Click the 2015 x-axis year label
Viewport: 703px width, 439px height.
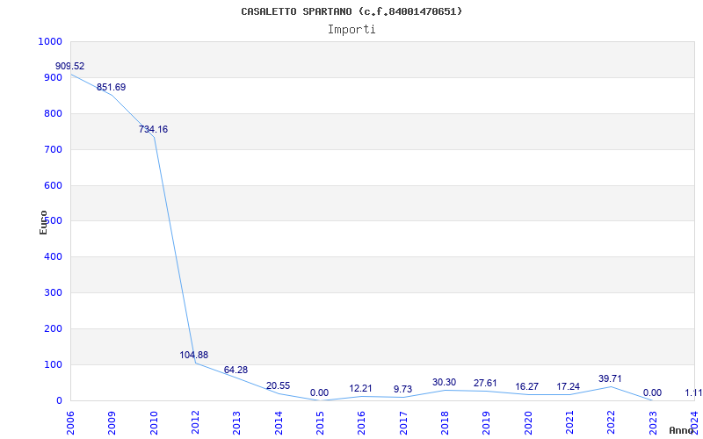pos(320,423)
